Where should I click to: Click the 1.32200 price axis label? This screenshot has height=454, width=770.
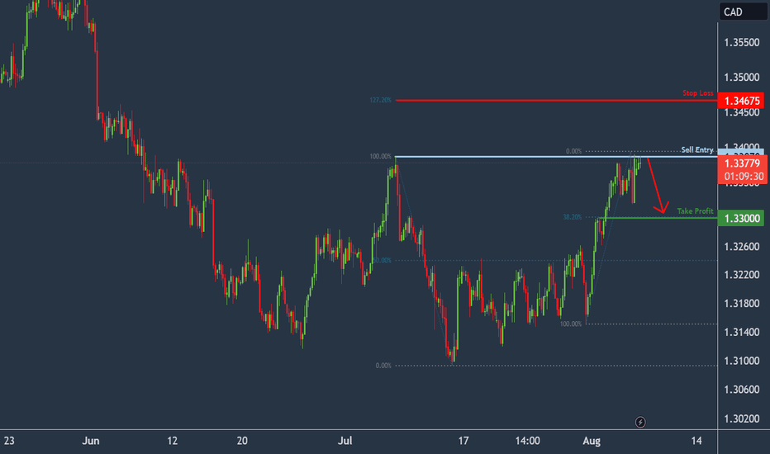click(x=742, y=275)
